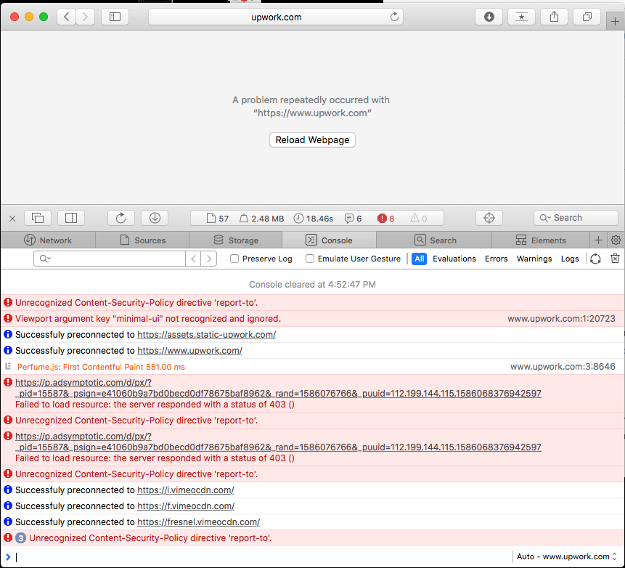Focus the inspector toolbar Search field
625x568 pixels.
coord(576,218)
